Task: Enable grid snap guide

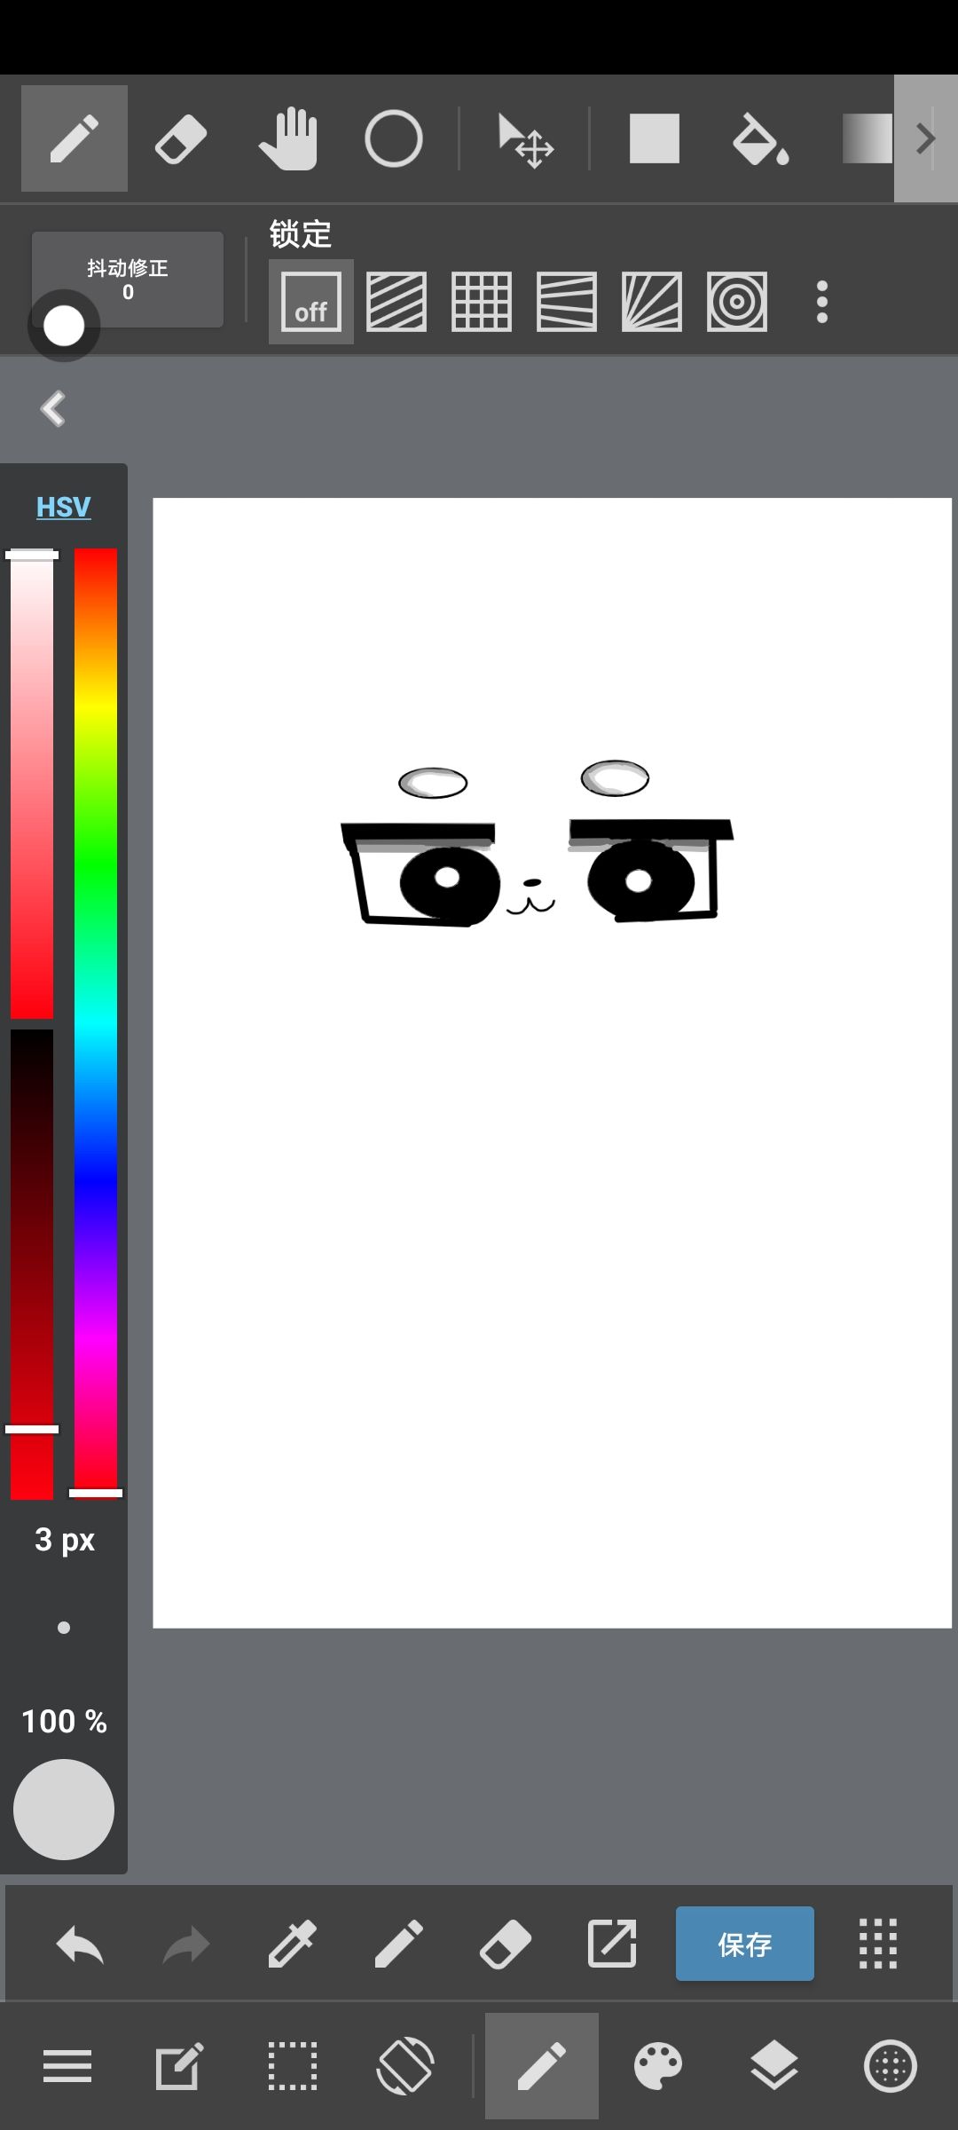Action: (x=482, y=302)
